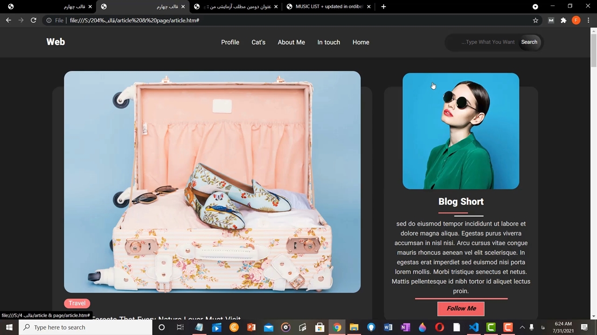Show hidden system tray icons

point(522,328)
